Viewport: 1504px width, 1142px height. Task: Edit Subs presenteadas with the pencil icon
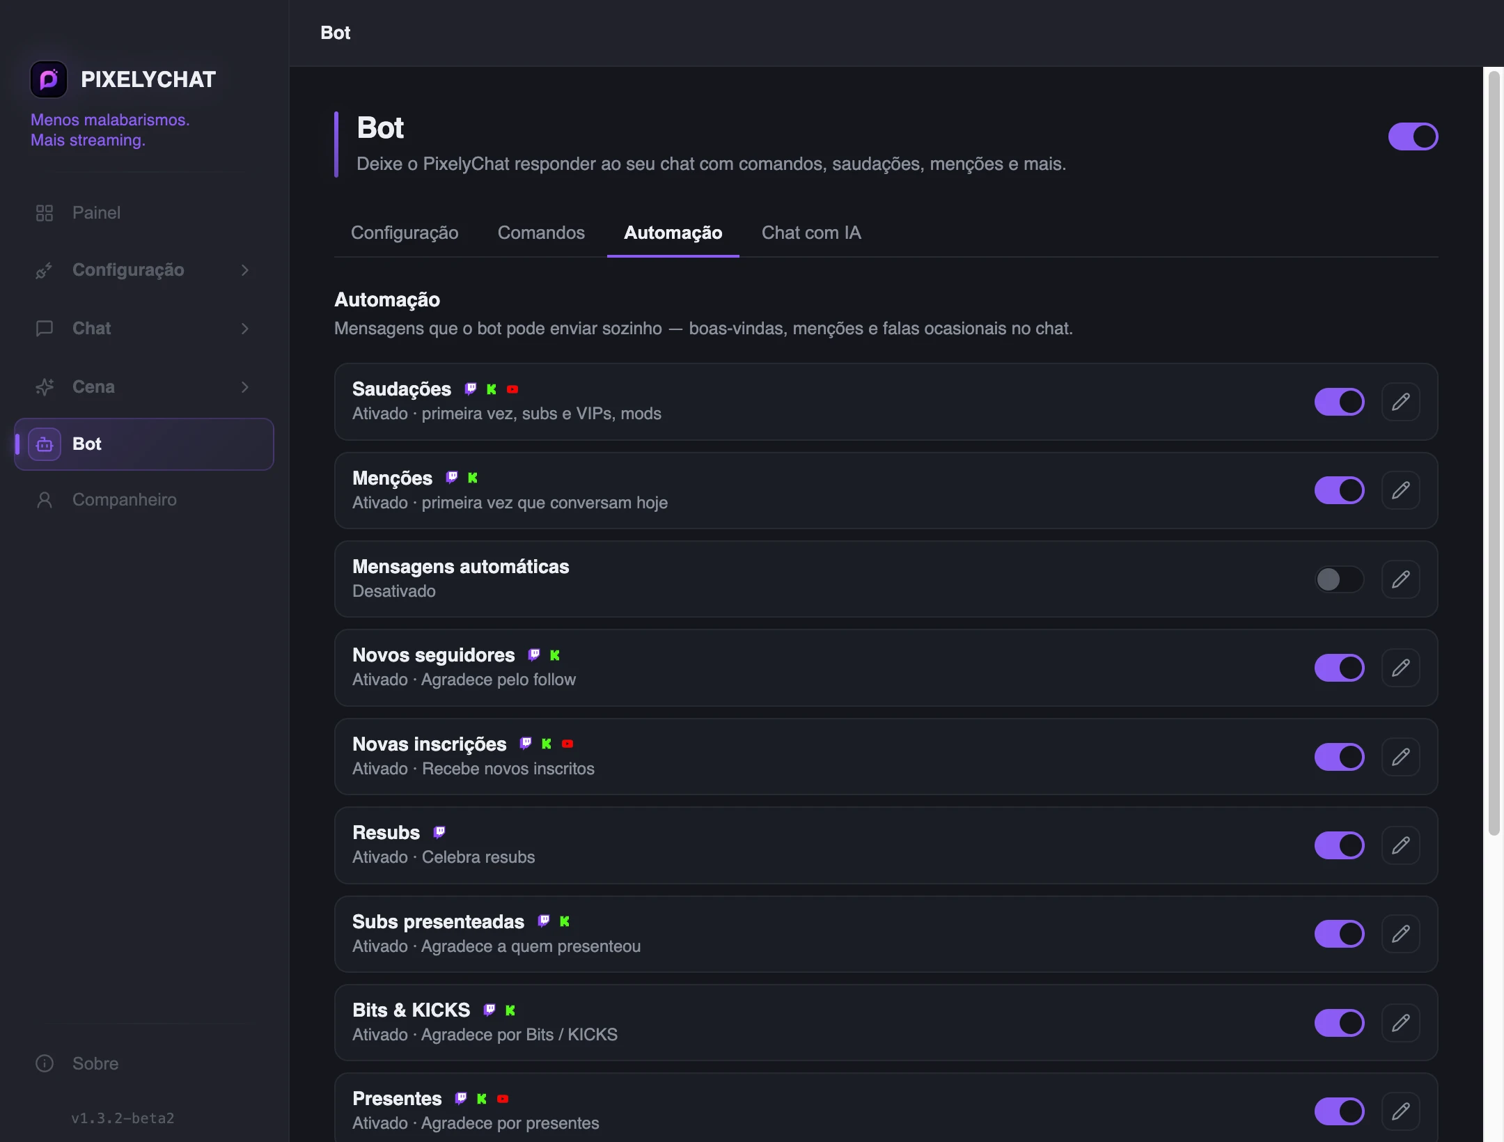(1401, 934)
